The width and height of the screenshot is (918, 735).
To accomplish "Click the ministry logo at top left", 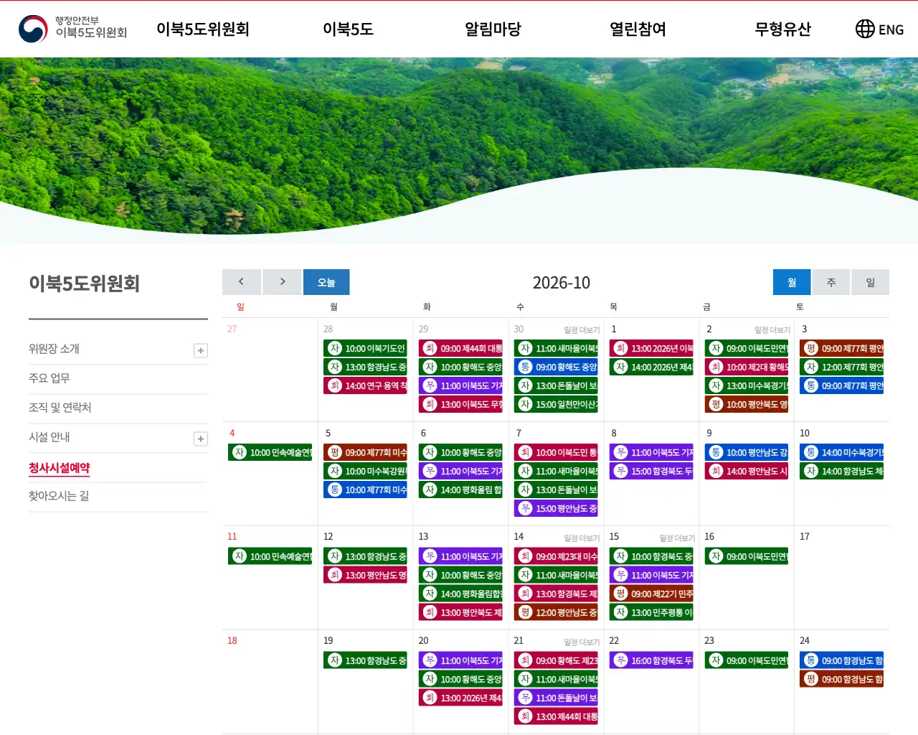I will pos(72,29).
